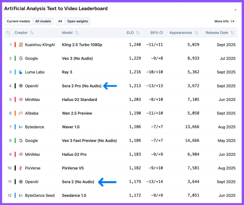Click the Waver 1.0 model name
244x205 pixels.
click(71, 127)
